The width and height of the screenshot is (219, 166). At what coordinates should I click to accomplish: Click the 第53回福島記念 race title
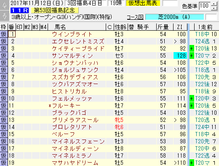coord(54,10)
